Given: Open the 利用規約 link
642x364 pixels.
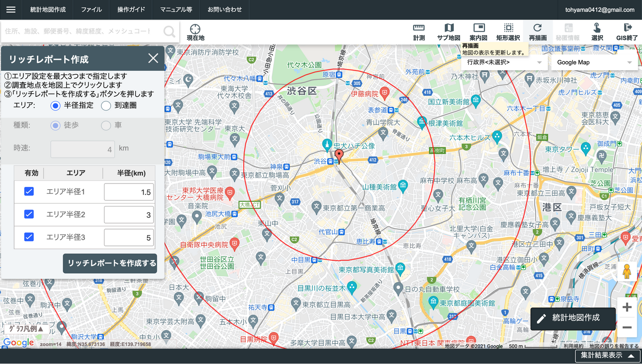Looking at the screenshot, I should point(573,346).
